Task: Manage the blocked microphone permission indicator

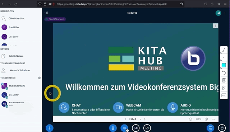Action: pyautogui.click(x=54, y=4)
